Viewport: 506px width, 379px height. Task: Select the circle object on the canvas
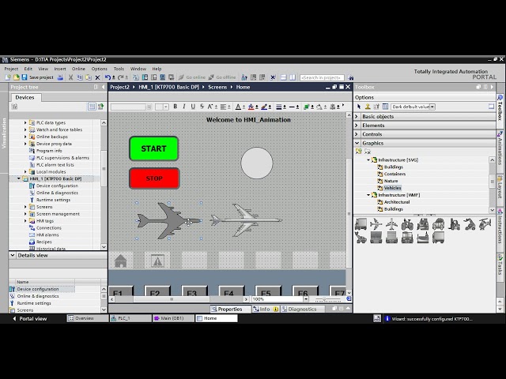257,163
